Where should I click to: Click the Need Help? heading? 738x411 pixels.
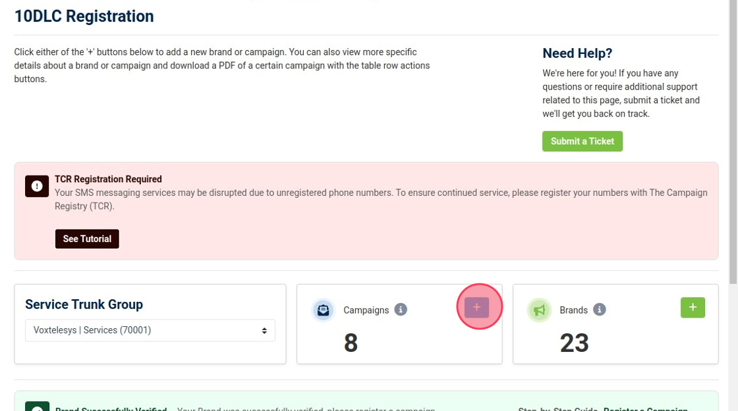[577, 53]
